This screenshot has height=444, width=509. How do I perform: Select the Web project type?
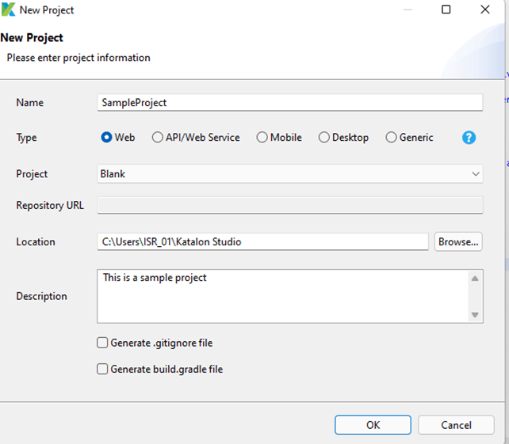(x=106, y=138)
